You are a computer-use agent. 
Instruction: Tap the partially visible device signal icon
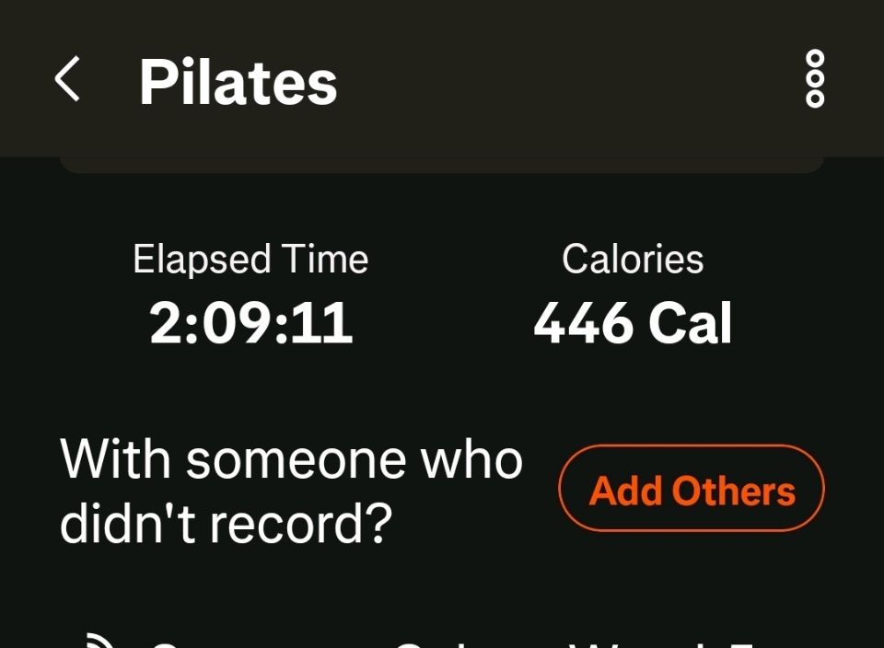click(97, 641)
